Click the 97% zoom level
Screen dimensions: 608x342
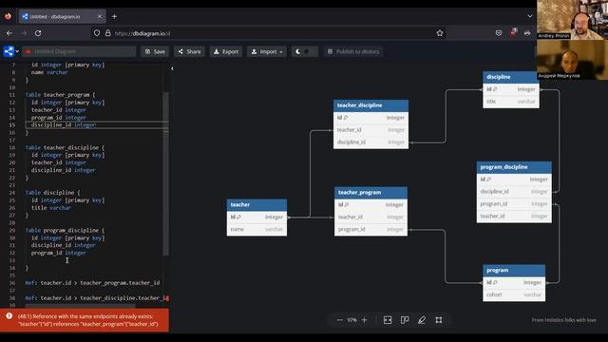(x=352, y=320)
